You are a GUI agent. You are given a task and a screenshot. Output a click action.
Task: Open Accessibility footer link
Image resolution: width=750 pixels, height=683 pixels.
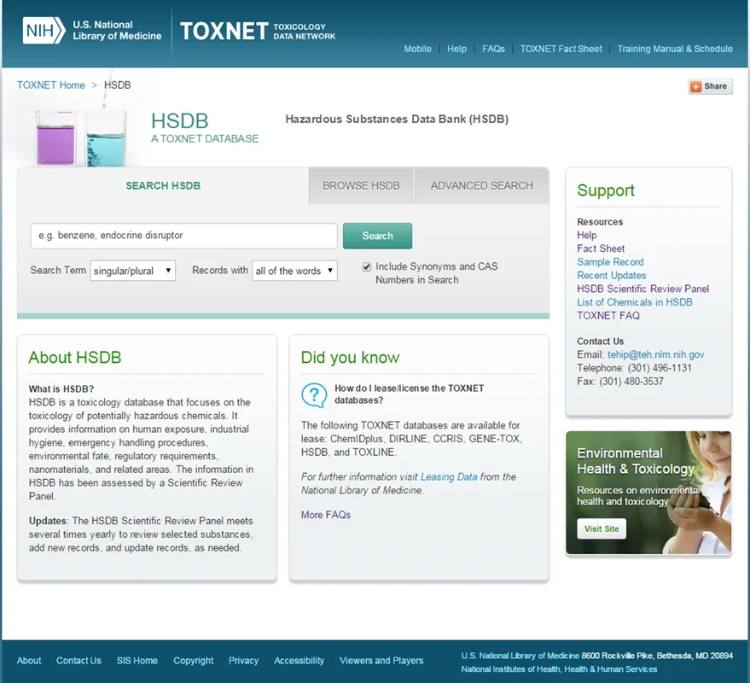[x=299, y=661]
